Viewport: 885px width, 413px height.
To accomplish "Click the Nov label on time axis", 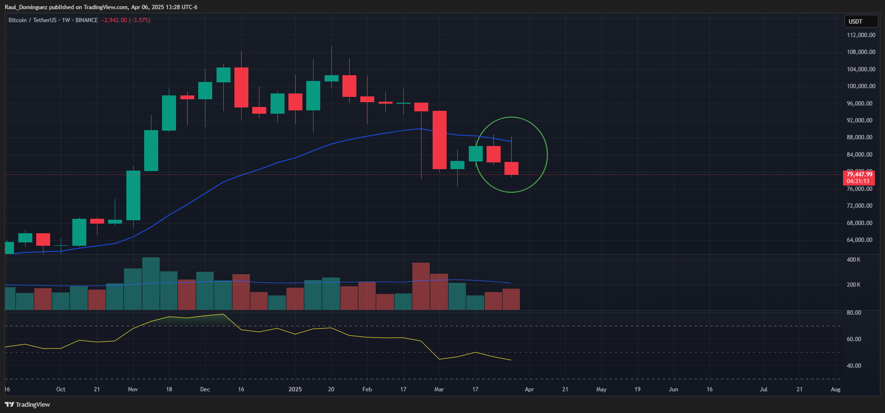I will pos(133,389).
